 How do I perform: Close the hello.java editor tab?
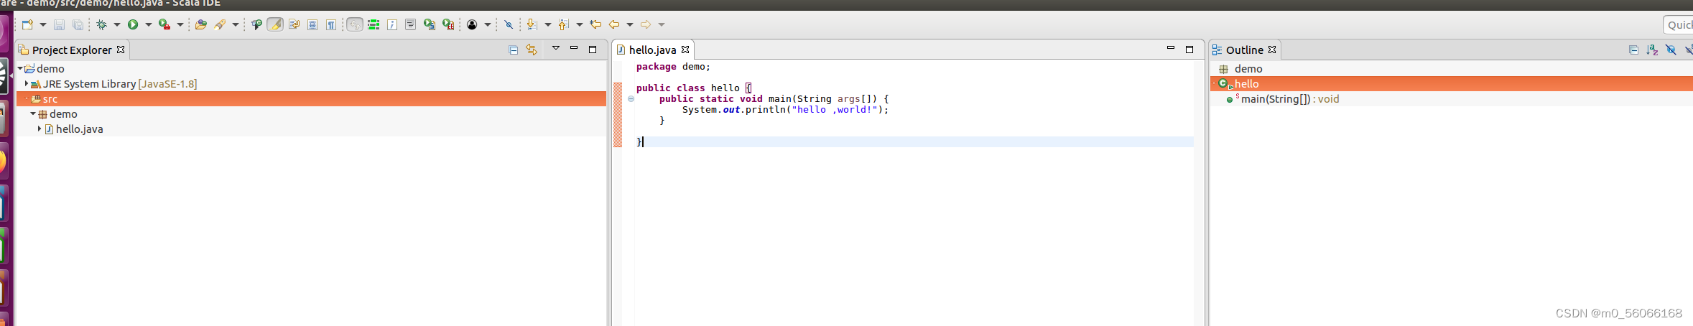click(685, 50)
